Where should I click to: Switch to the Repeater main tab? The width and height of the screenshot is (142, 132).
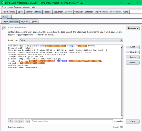pos(47,12)
